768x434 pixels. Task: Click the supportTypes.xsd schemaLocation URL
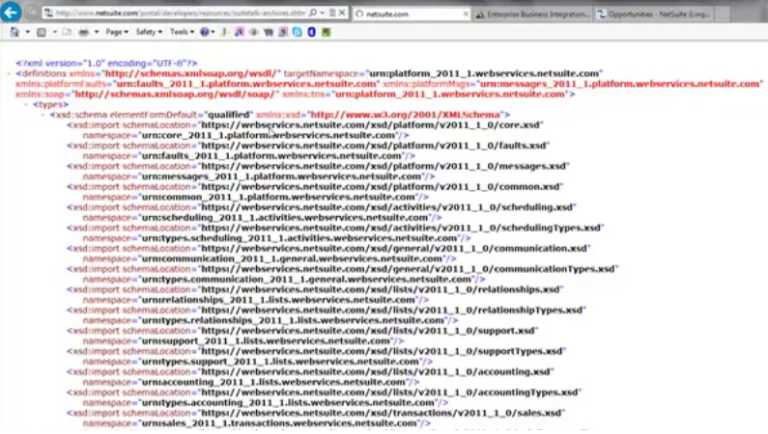(382, 351)
